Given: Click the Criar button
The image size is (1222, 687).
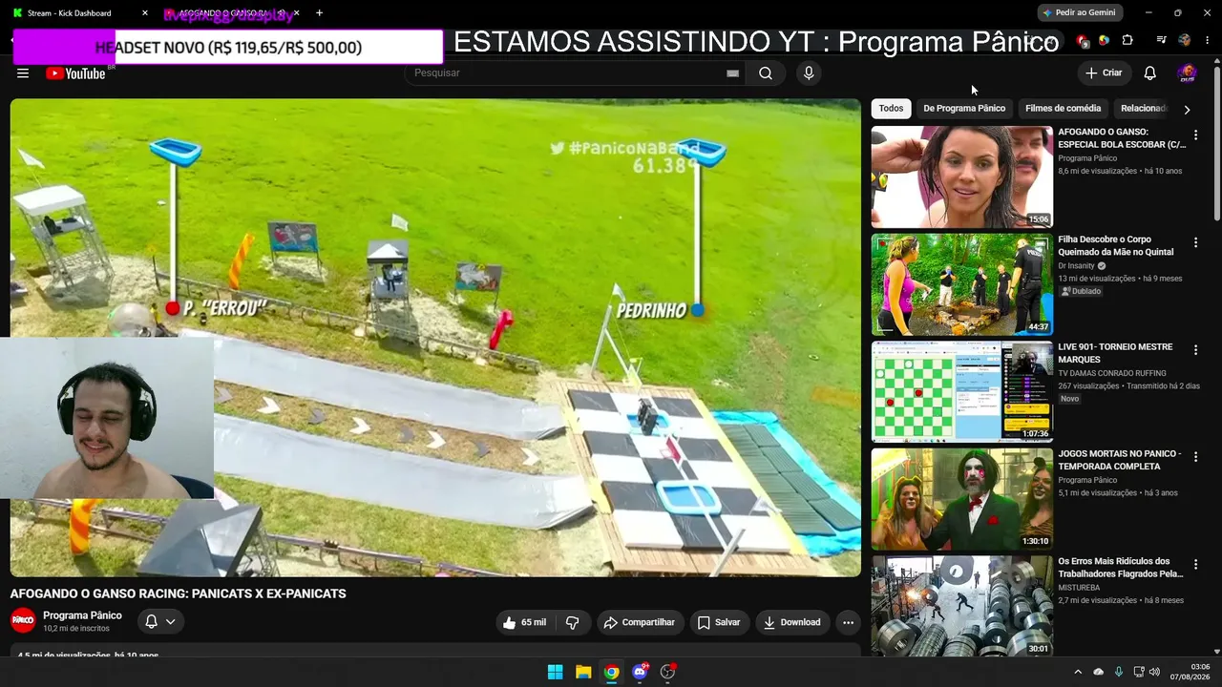Looking at the screenshot, I should pyautogui.click(x=1105, y=73).
